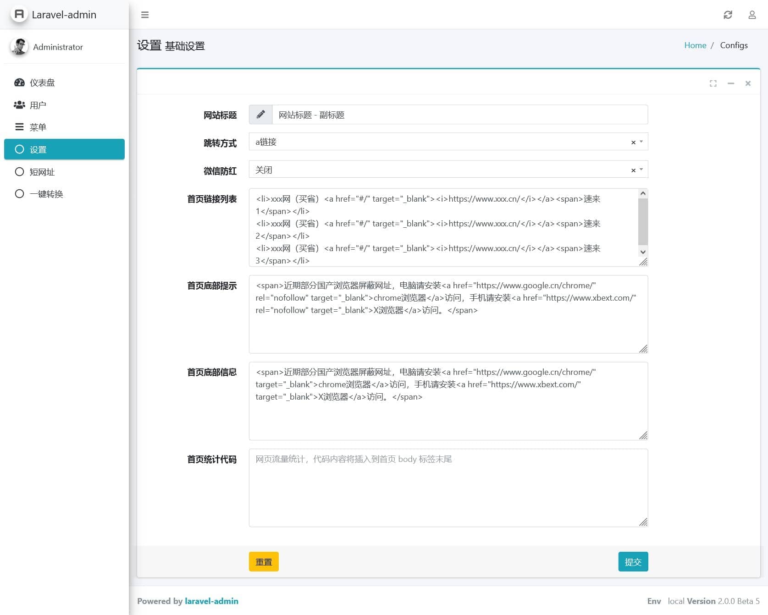Clear the 微信防红 selection with the x
The height and width of the screenshot is (615, 768).
point(633,170)
